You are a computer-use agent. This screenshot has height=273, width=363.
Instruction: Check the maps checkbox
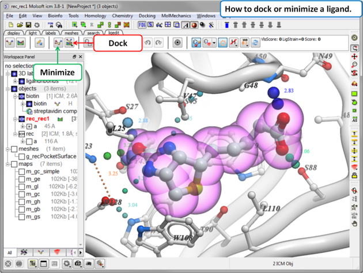click(14, 164)
